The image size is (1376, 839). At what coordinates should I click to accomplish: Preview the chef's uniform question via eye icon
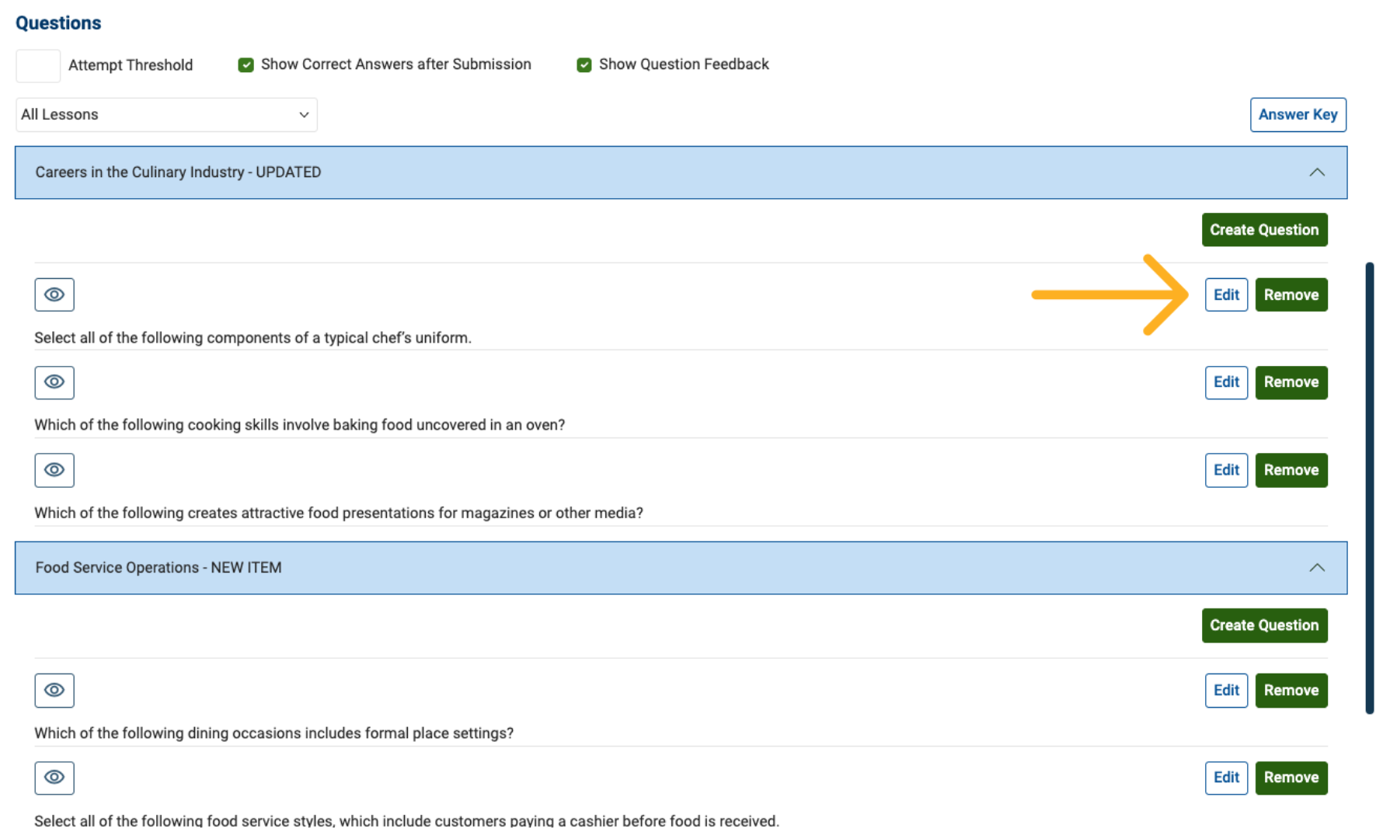[x=54, y=294]
